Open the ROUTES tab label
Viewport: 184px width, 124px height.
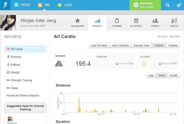(x=174, y=26)
